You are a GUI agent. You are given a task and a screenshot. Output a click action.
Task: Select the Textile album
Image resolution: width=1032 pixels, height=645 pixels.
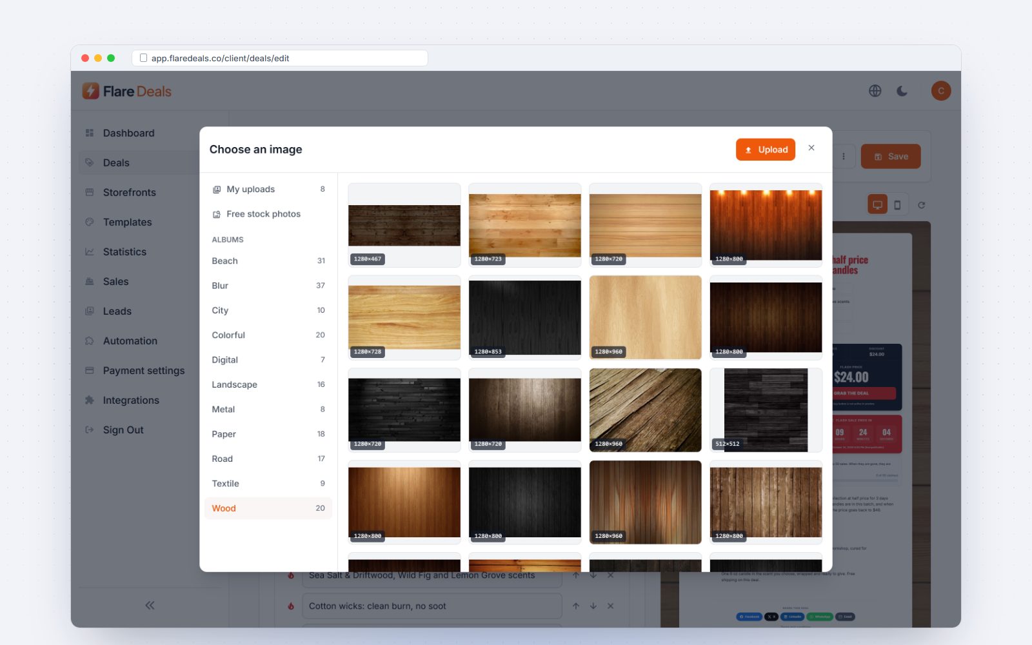(x=268, y=484)
